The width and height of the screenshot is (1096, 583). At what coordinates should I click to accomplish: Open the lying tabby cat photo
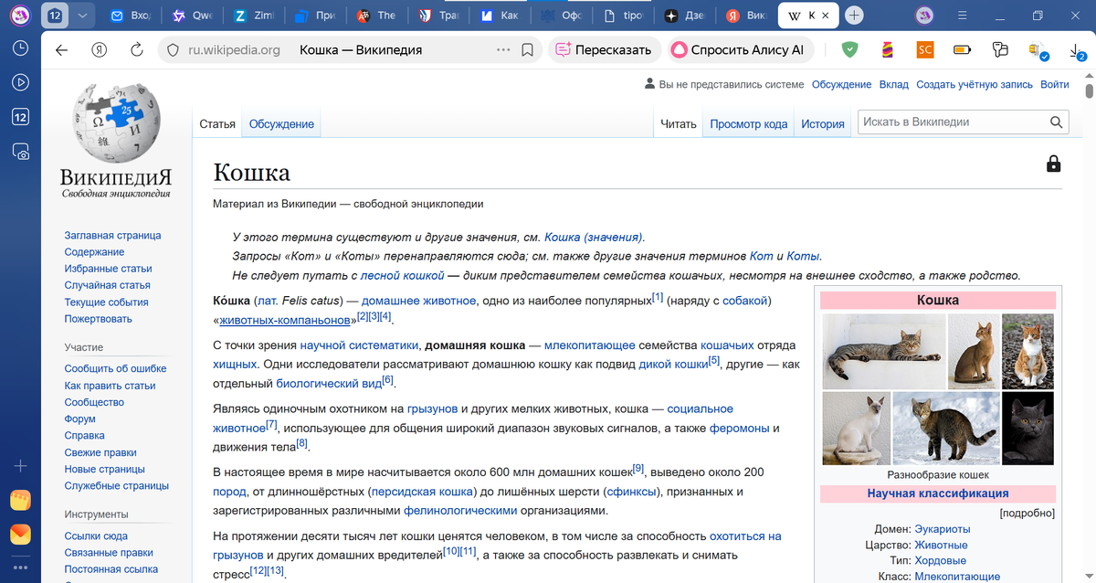click(x=883, y=352)
